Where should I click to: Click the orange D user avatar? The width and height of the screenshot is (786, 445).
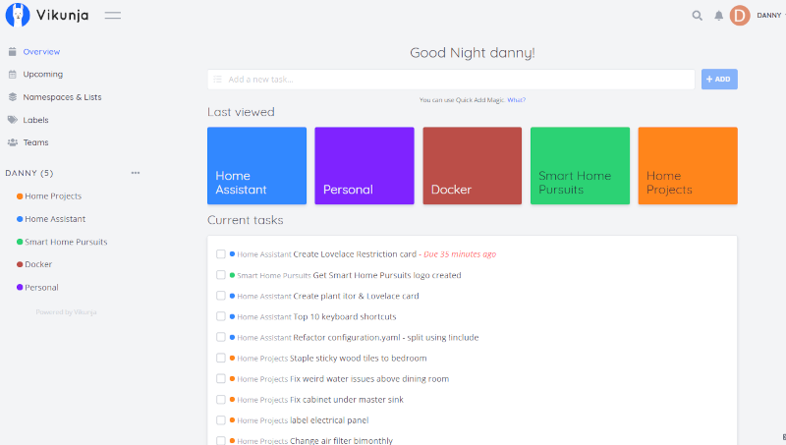(x=740, y=16)
